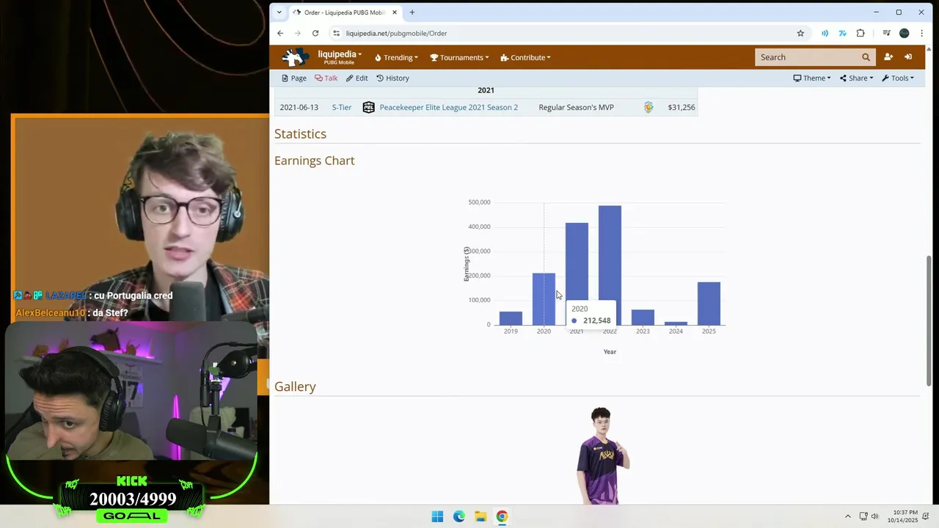
Task: Open the volume tray icon
Action: coord(874,516)
